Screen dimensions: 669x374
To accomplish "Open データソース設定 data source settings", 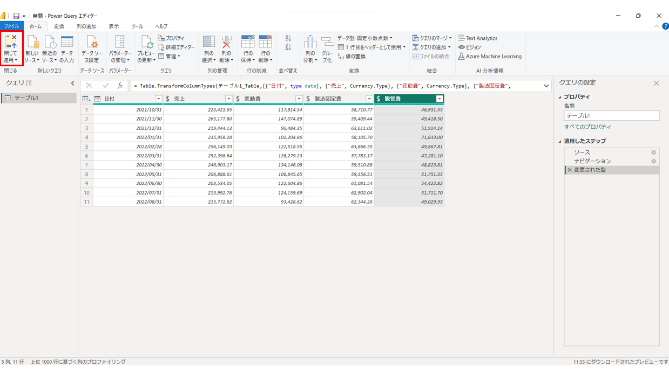I will click(x=92, y=49).
